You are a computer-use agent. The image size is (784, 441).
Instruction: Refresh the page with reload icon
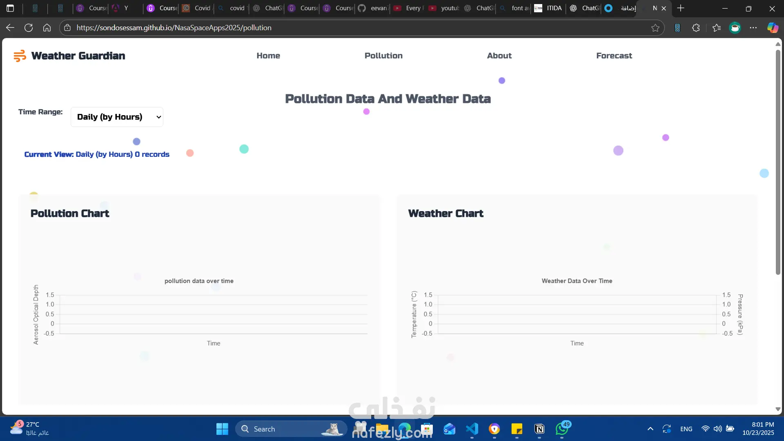[29, 28]
